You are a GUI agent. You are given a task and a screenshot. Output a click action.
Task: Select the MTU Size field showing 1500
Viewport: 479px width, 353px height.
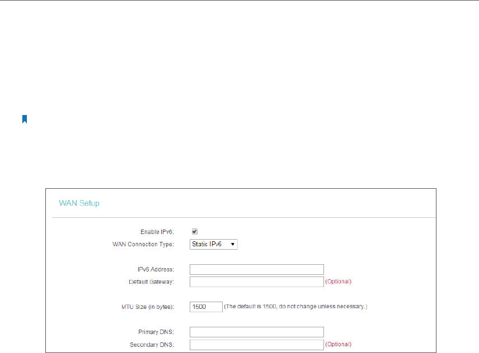(206, 307)
